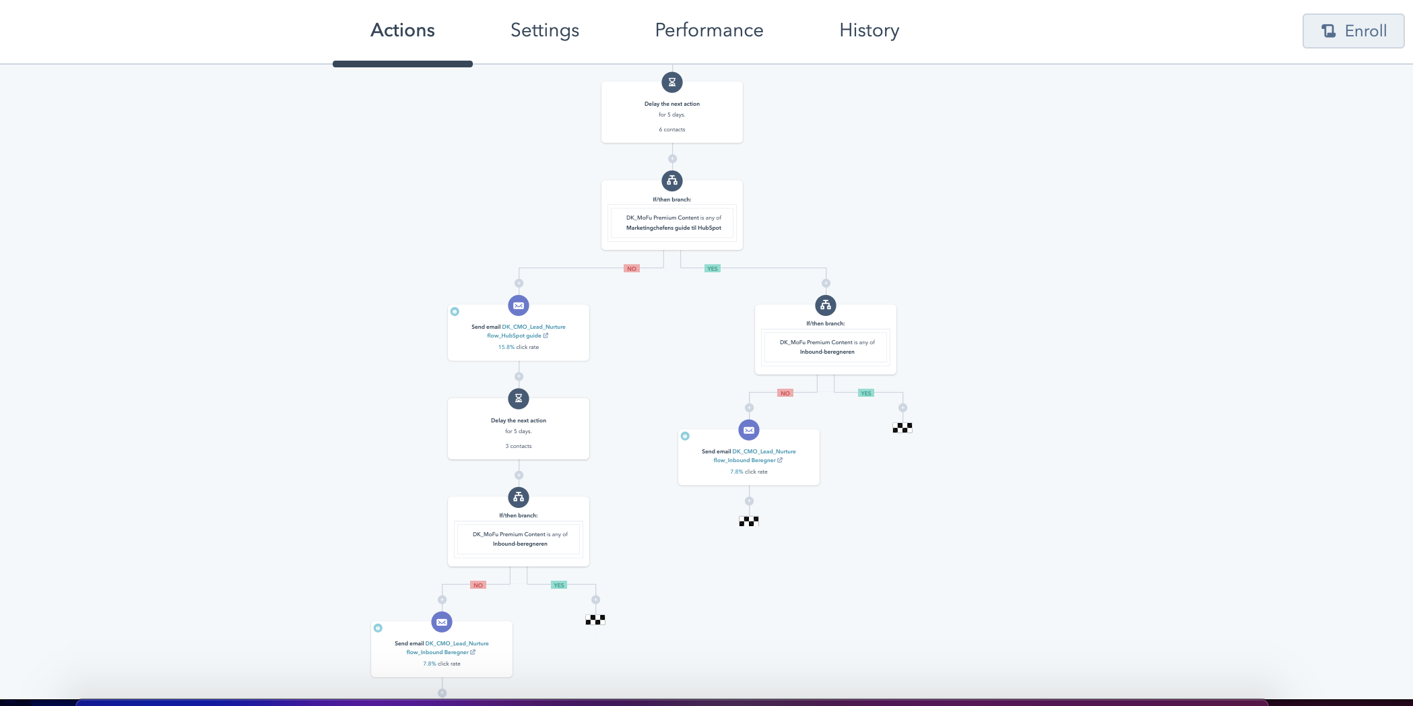
Task: View the 6 contacts in the delay
Action: click(671, 129)
